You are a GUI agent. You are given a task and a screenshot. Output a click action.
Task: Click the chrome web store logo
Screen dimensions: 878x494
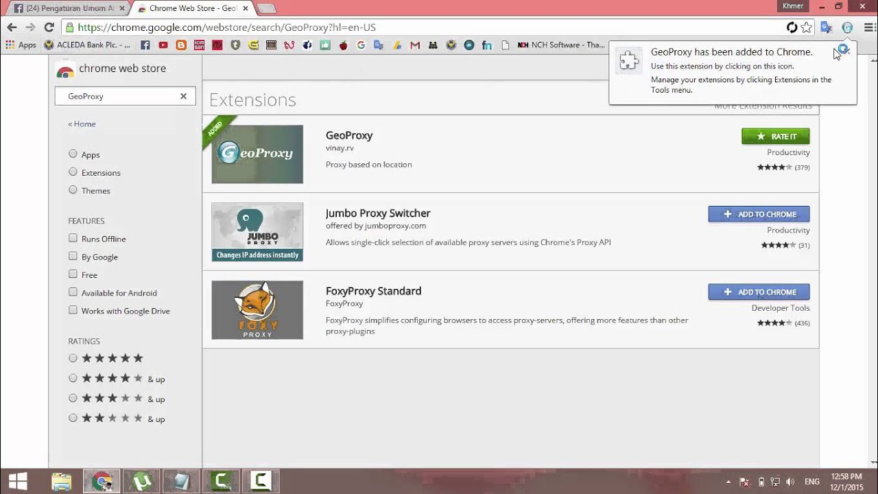click(111, 69)
